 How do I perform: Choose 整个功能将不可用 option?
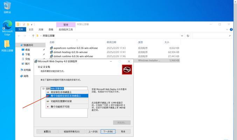click(67, 107)
